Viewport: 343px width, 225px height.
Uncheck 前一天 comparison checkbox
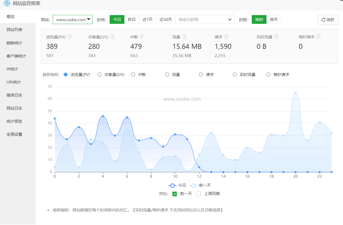tap(175, 194)
